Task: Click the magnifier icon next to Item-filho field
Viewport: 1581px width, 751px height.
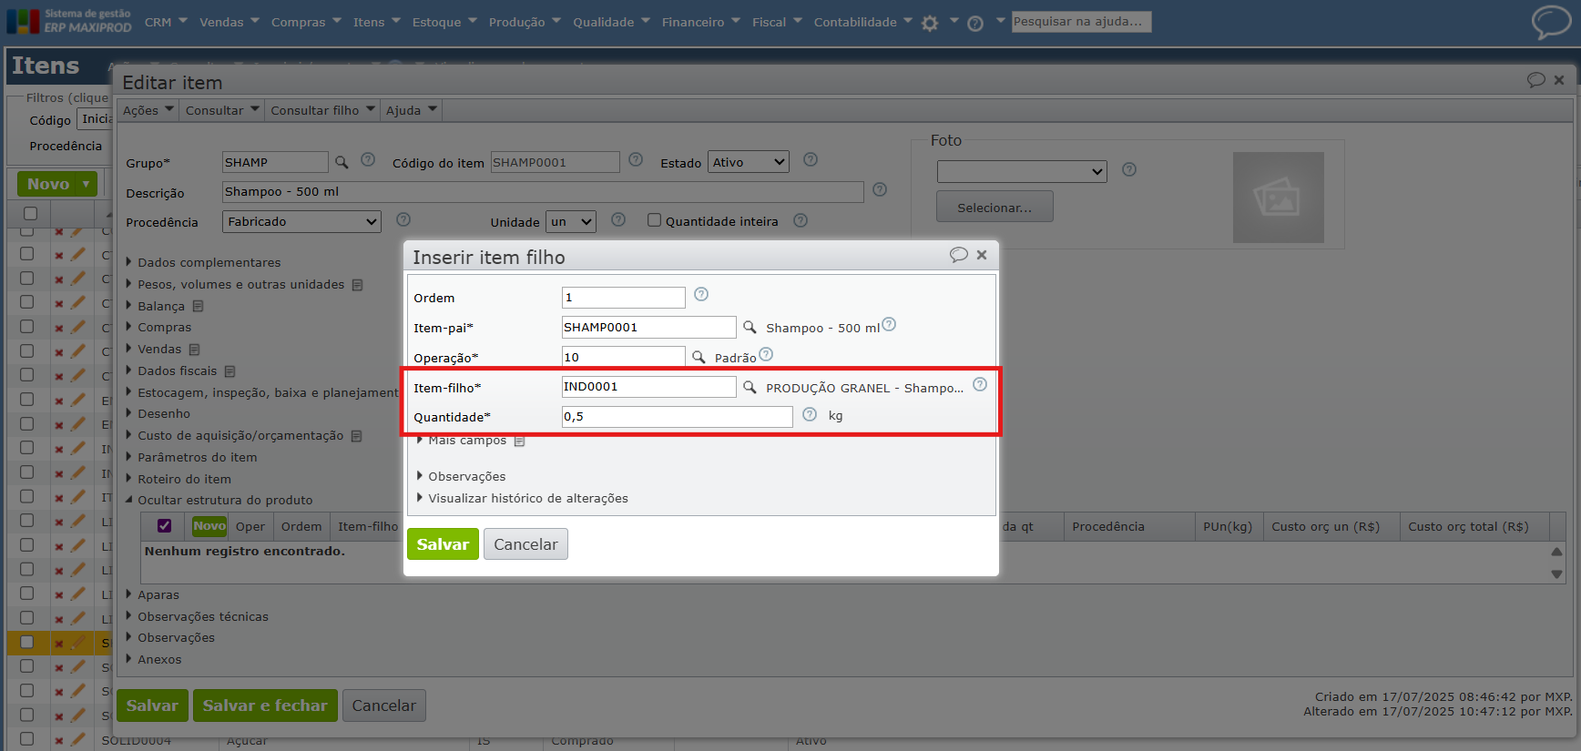Action: tap(750, 387)
